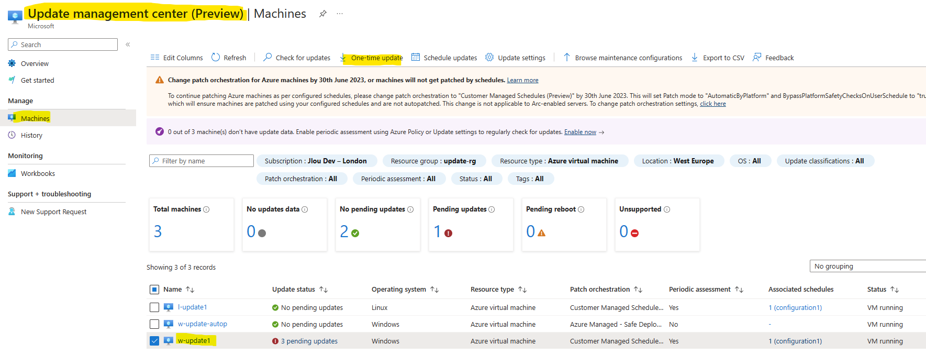The image size is (926, 355).
Task: Click the info icon beside No updates data
Action: tap(305, 209)
